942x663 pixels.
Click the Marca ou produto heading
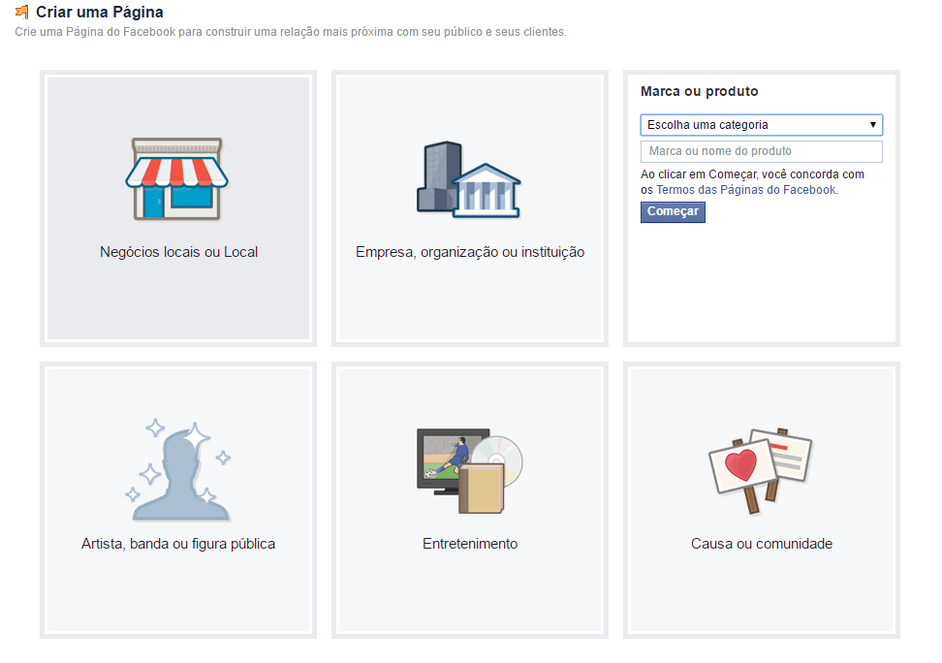(x=700, y=91)
